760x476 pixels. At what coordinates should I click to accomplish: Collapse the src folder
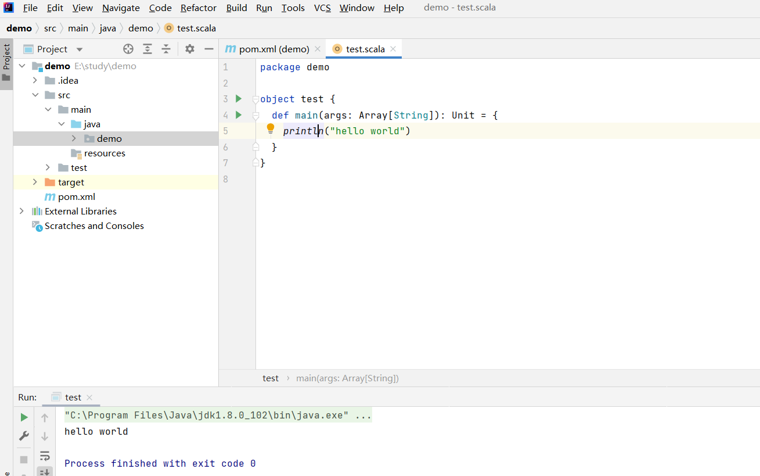point(35,95)
